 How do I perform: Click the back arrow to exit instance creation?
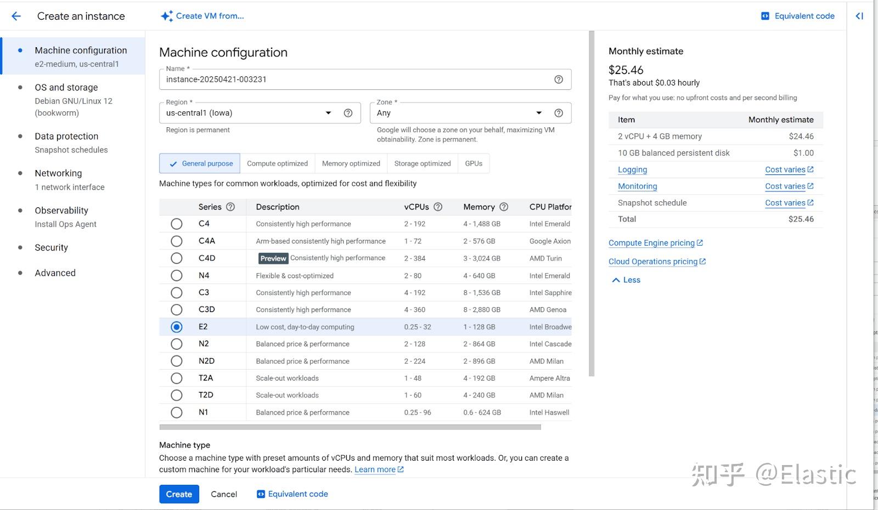(16, 16)
